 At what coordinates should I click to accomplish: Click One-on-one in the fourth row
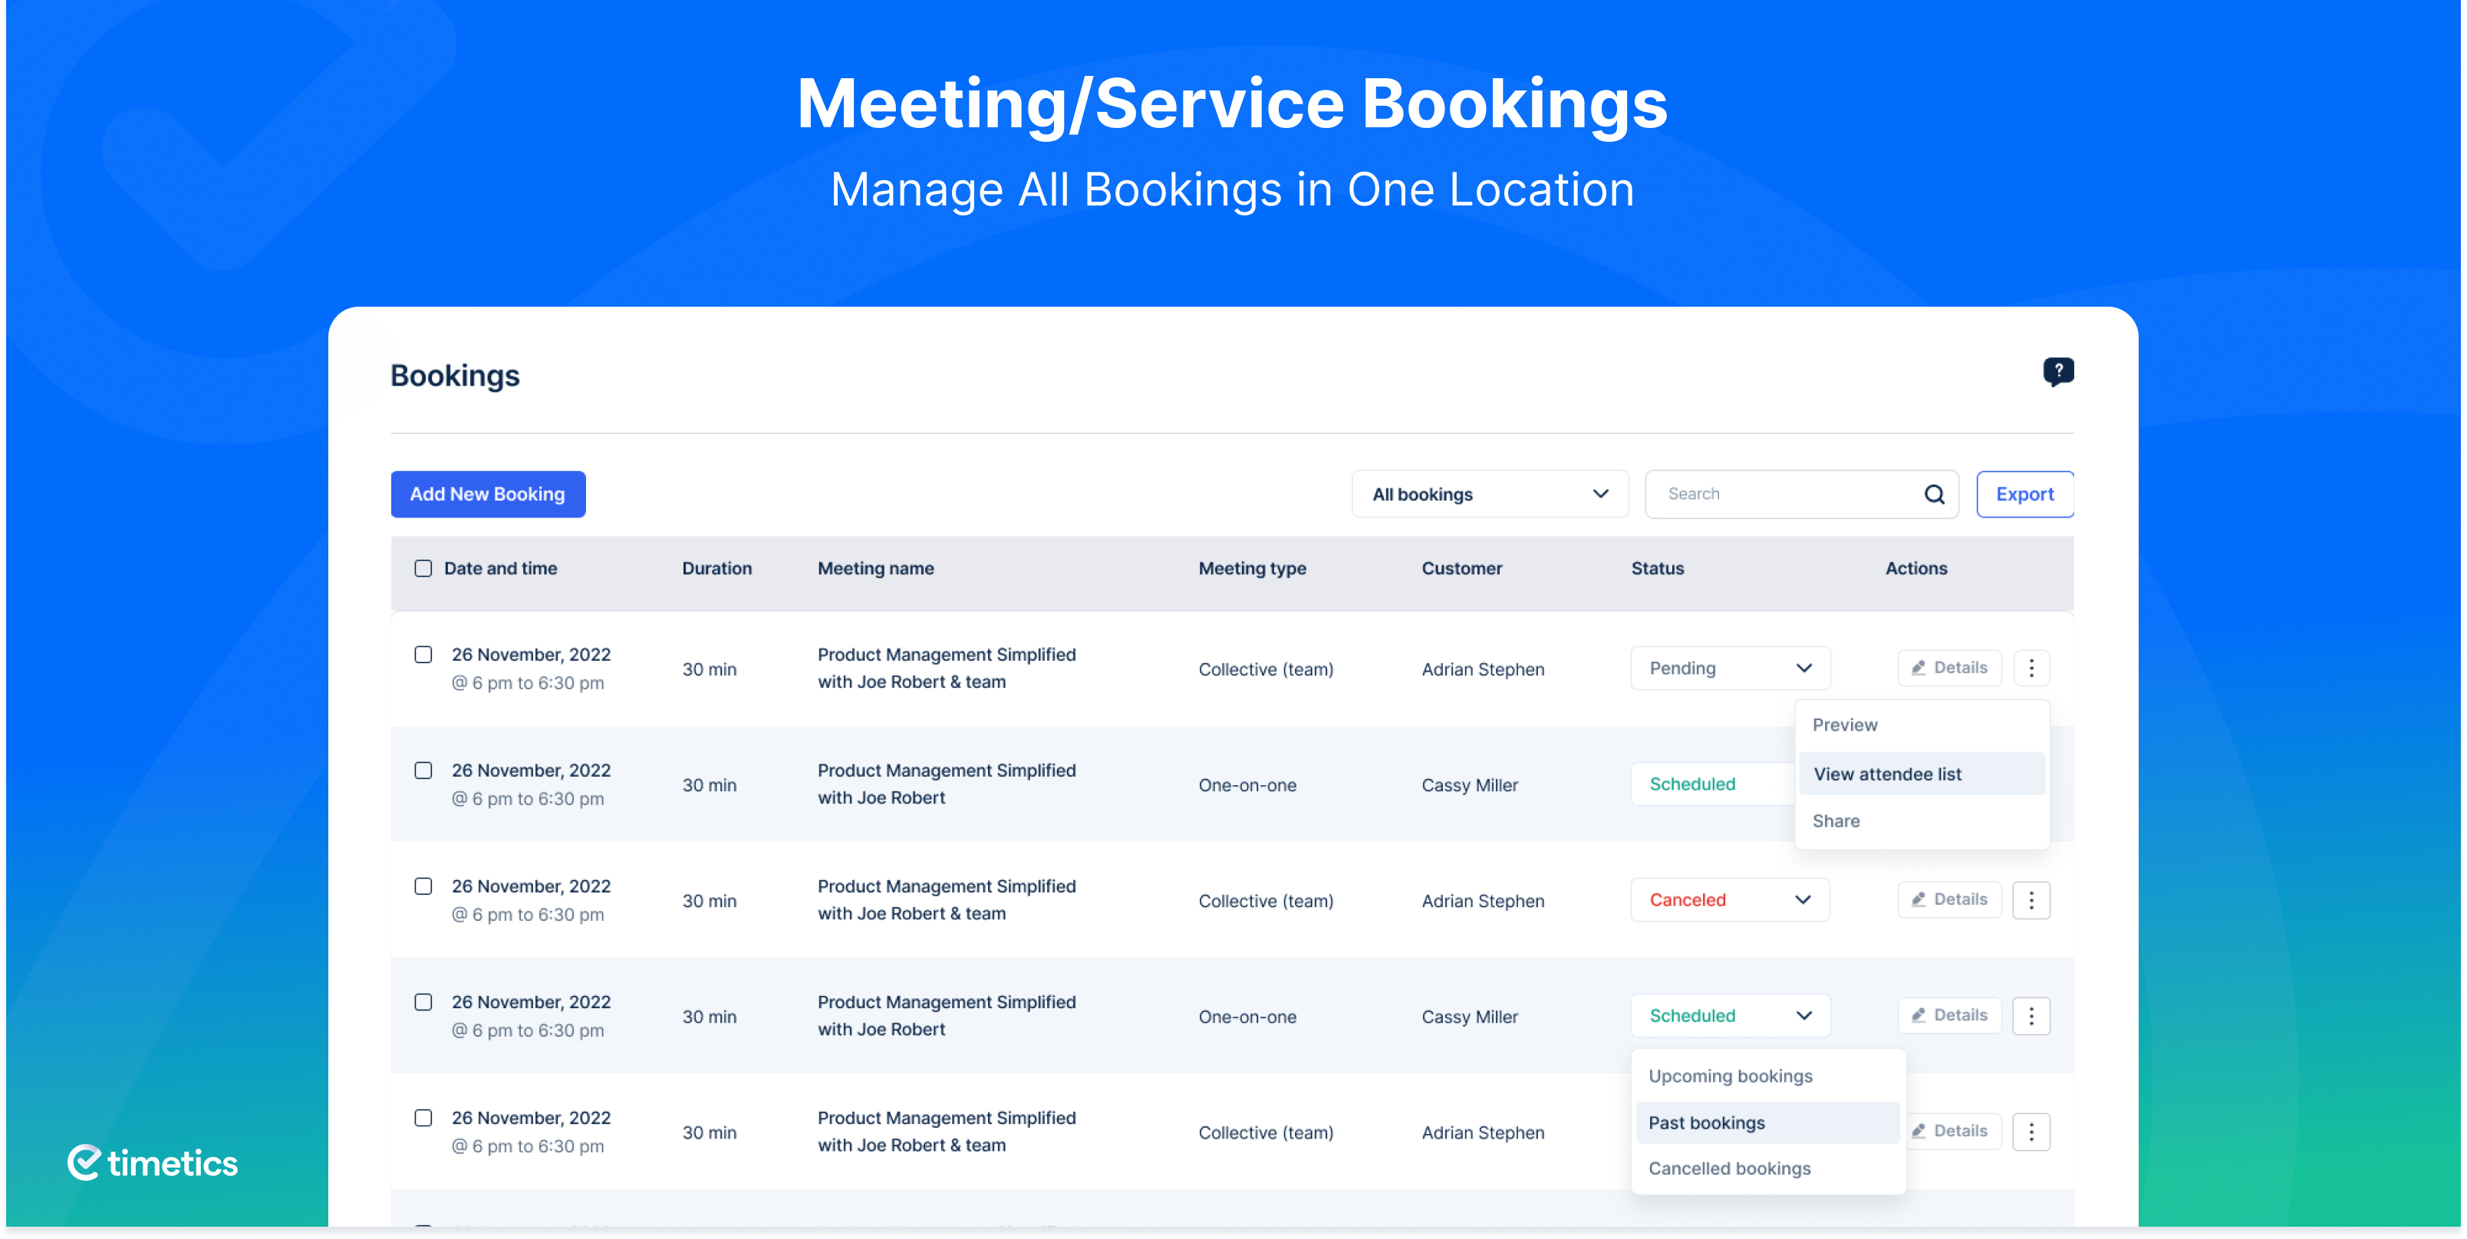click(x=1247, y=1017)
